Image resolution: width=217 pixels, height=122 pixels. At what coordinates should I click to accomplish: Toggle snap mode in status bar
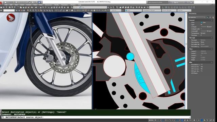pos(158,120)
